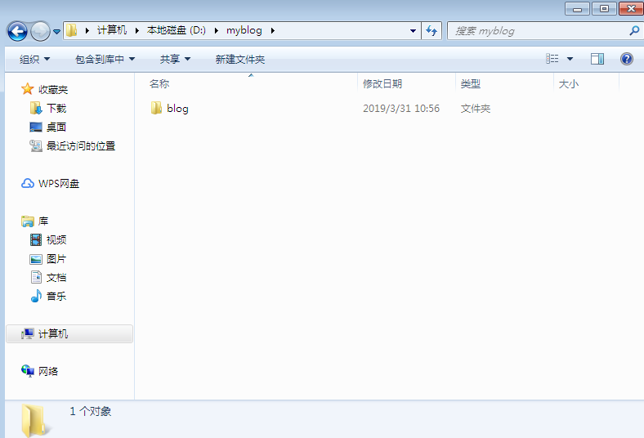Open the 共享 menu
Viewport: 644px width, 438px height.
coord(175,59)
